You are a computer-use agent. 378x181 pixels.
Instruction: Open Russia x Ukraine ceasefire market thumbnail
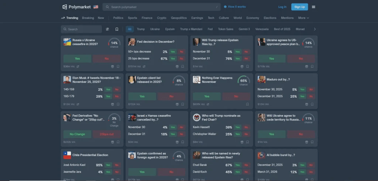point(67,42)
